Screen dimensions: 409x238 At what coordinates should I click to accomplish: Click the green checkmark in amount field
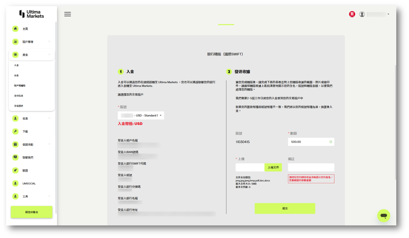(331, 142)
